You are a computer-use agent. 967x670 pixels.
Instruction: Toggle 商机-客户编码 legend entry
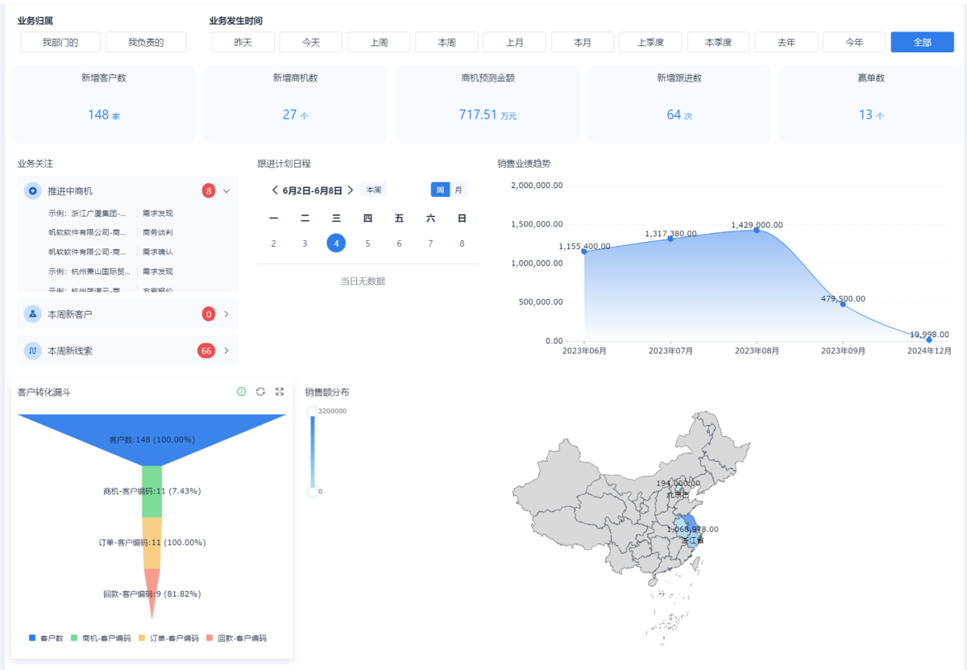[x=100, y=638]
